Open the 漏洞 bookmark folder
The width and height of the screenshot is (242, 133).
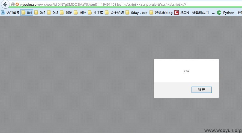click(66, 12)
